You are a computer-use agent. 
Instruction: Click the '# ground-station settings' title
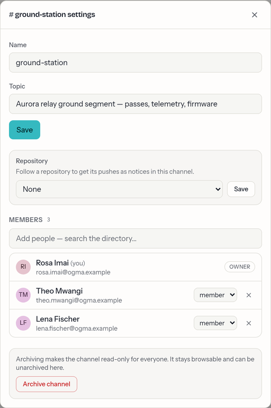click(52, 15)
